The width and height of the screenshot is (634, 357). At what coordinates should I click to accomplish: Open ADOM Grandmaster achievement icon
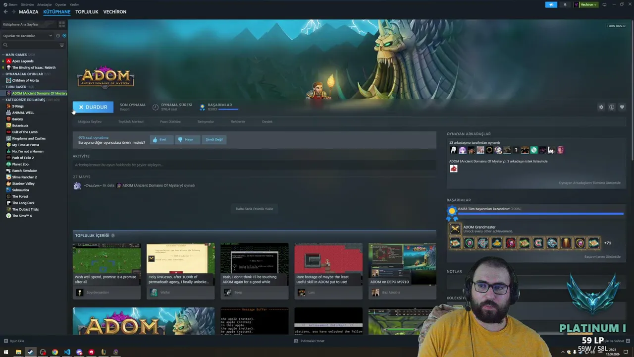click(455, 229)
